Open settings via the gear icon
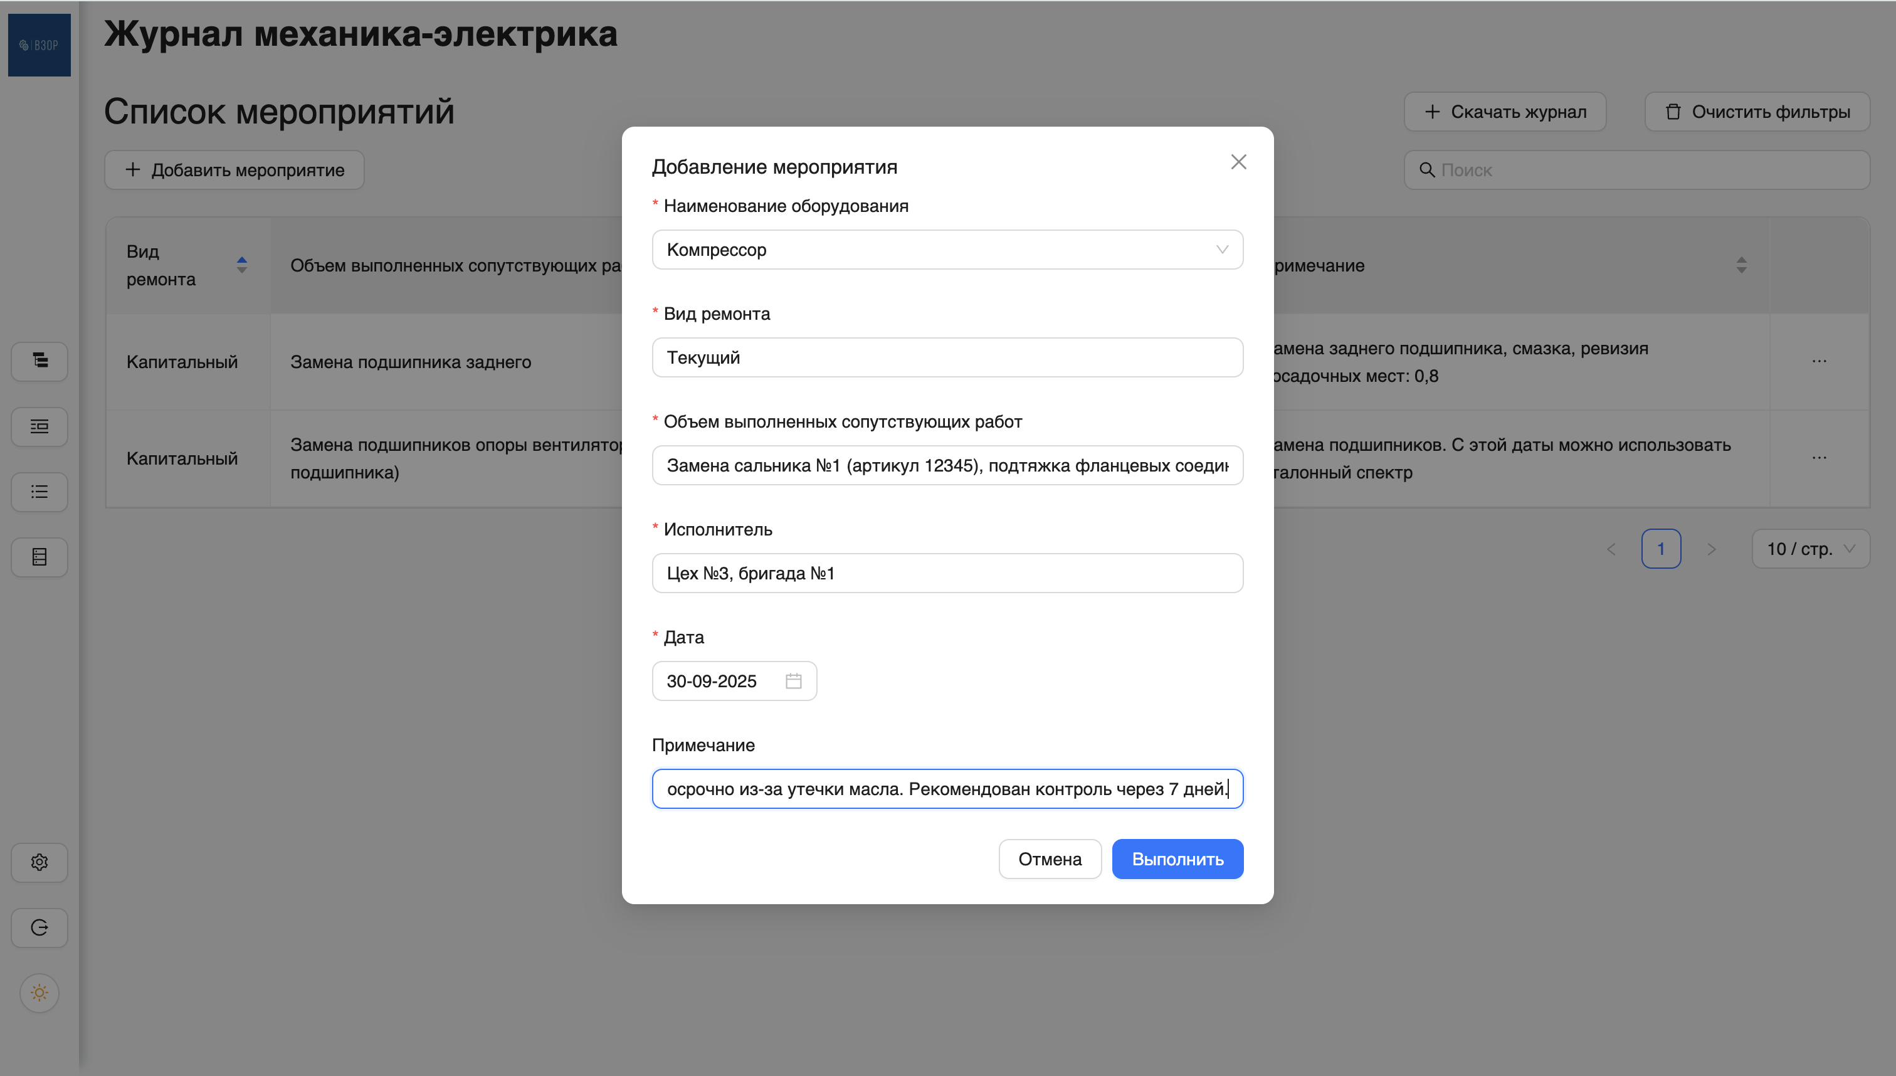Screen dimensions: 1896x1076 click(39, 862)
